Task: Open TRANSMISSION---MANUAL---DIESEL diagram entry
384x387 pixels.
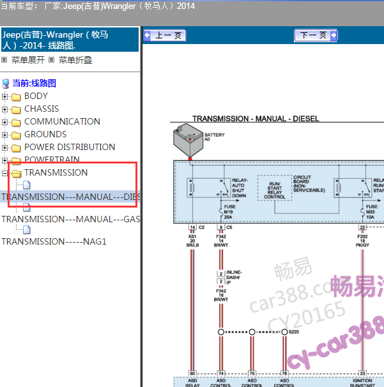Action: pos(71,197)
